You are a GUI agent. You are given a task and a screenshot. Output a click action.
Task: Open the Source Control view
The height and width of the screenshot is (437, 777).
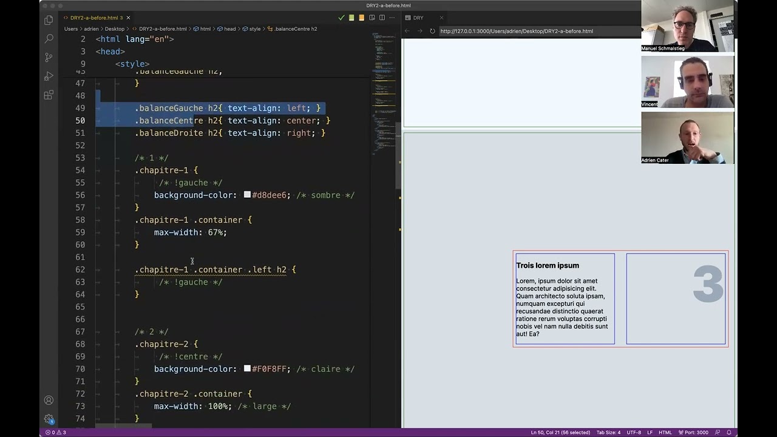(49, 58)
